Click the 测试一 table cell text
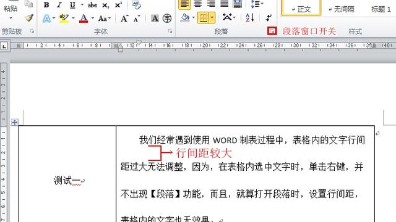Image resolution: width=396 pixels, height=222 pixels. pos(67,181)
